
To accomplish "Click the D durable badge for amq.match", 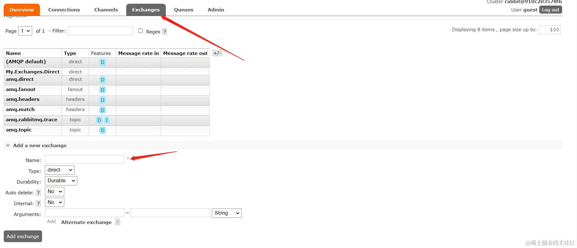I will [x=102, y=110].
